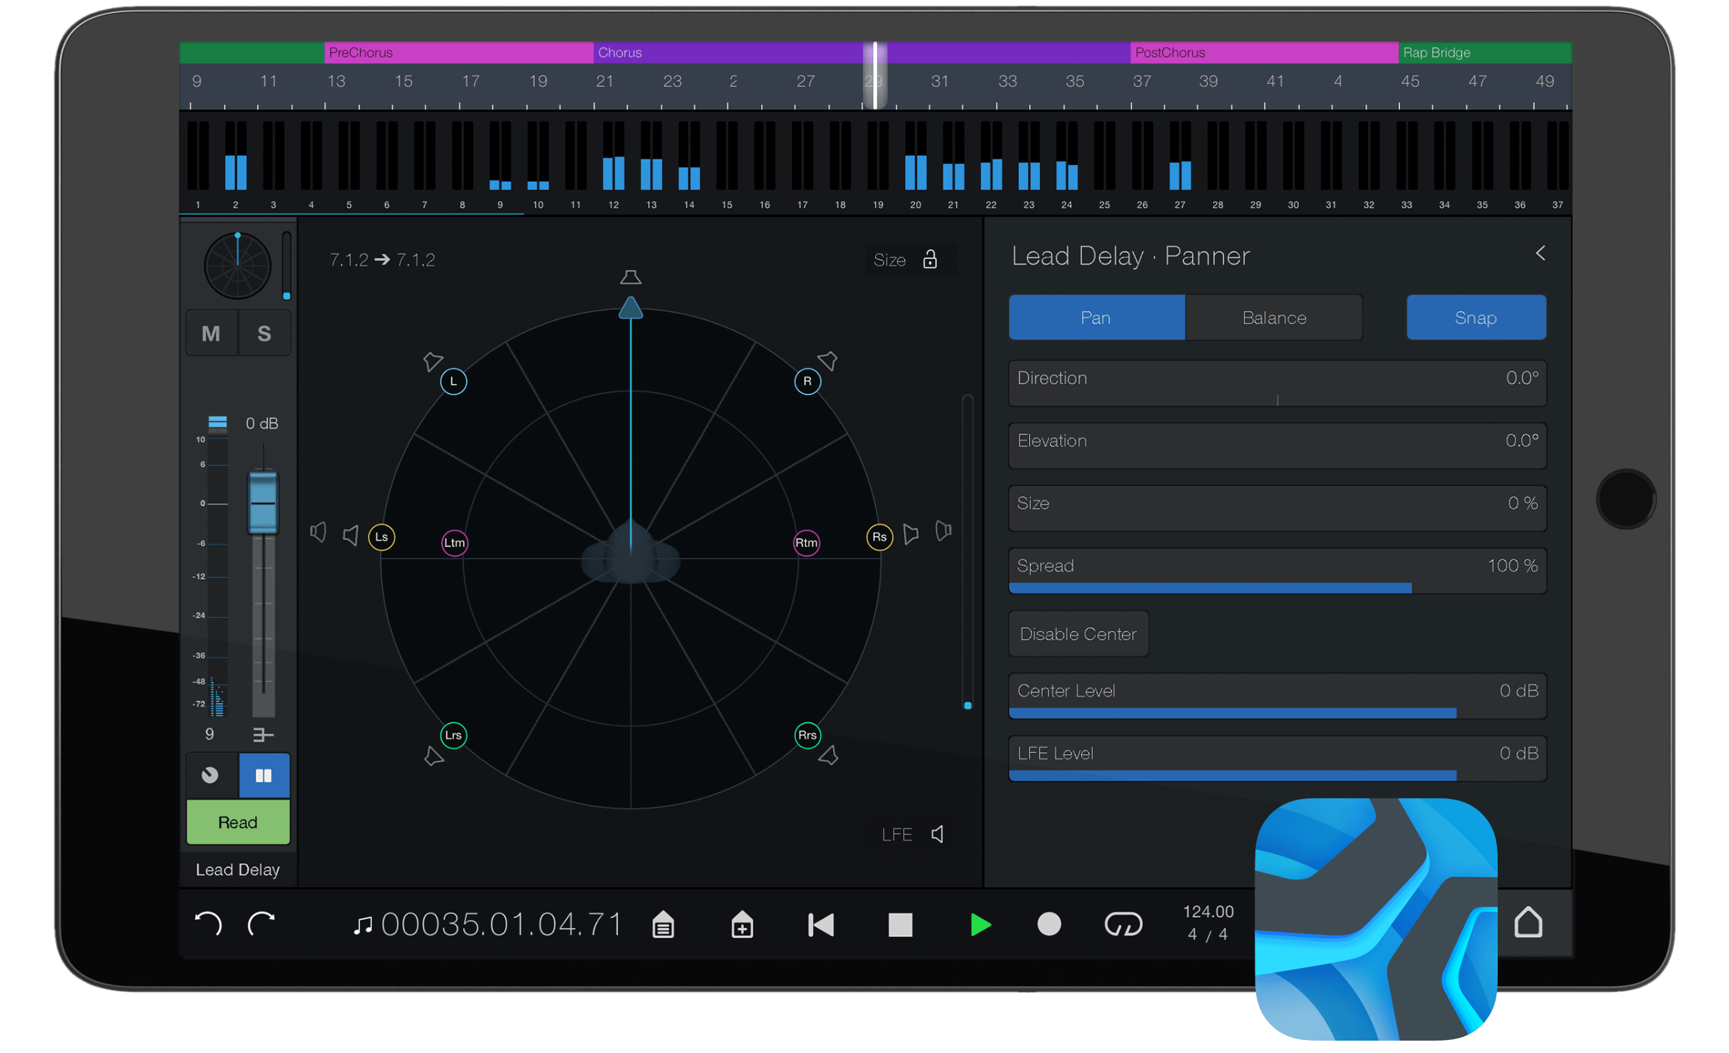Solo the Lead Delay channel

pyautogui.click(x=264, y=333)
